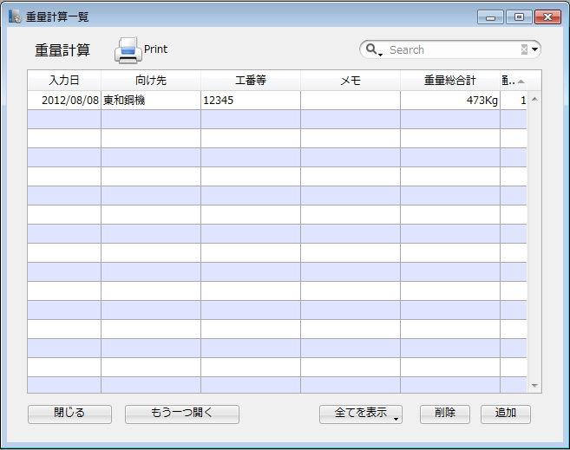Maximize the 重量計算一覧 window
The height and width of the screenshot is (450, 570).
[519, 16]
